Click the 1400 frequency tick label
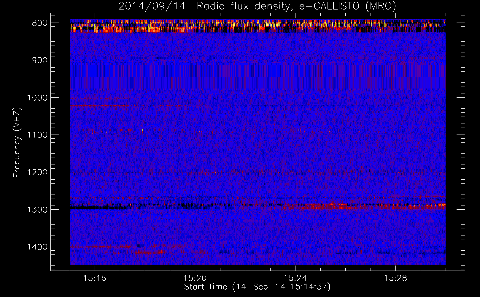The height and width of the screenshot is (297, 480). click(x=37, y=247)
